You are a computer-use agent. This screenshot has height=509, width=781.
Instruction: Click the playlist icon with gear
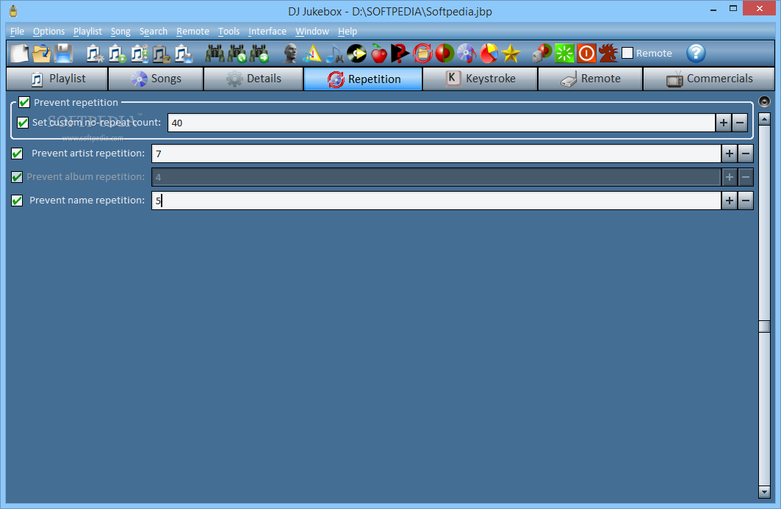pos(95,54)
